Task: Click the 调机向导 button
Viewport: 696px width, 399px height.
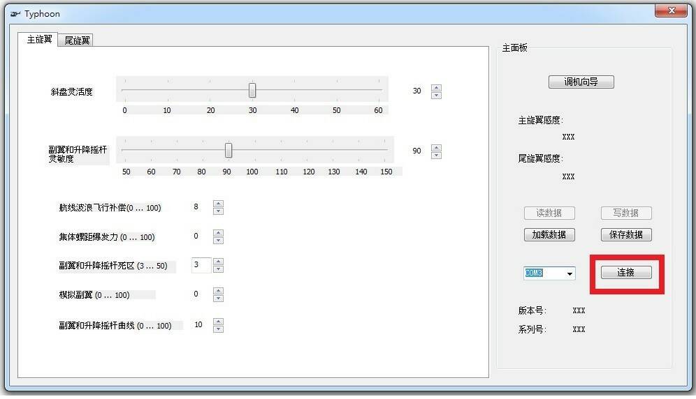Action: pos(581,82)
